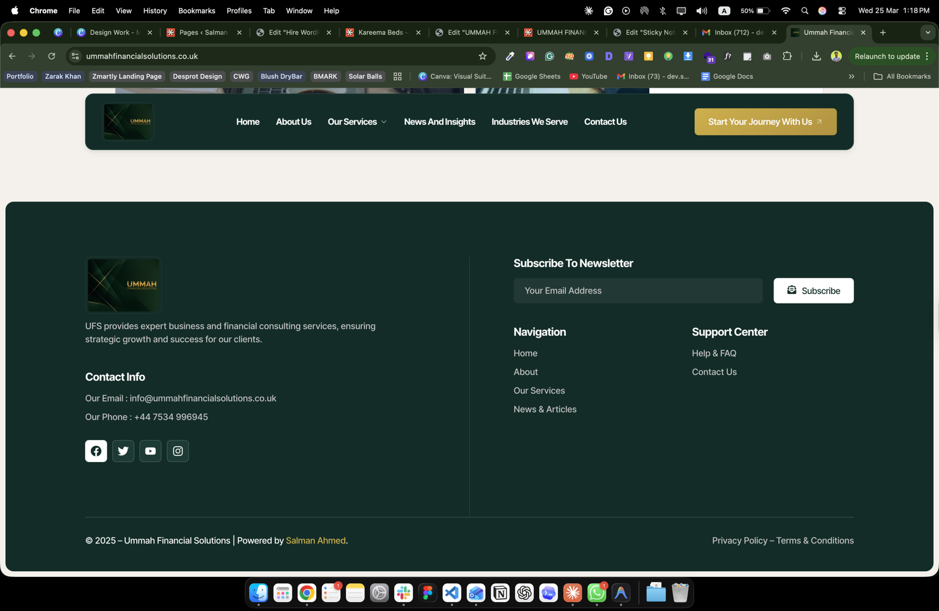Open the tab search dropdown arrow

[x=928, y=33]
